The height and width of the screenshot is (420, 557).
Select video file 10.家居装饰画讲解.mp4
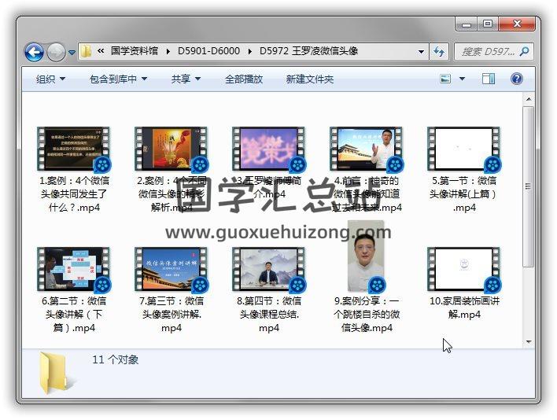464,270
